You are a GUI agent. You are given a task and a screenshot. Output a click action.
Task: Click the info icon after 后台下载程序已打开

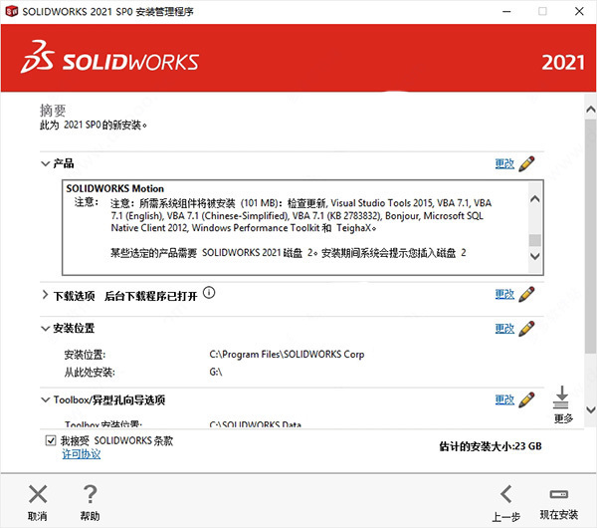pyautogui.click(x=209, y=293)
